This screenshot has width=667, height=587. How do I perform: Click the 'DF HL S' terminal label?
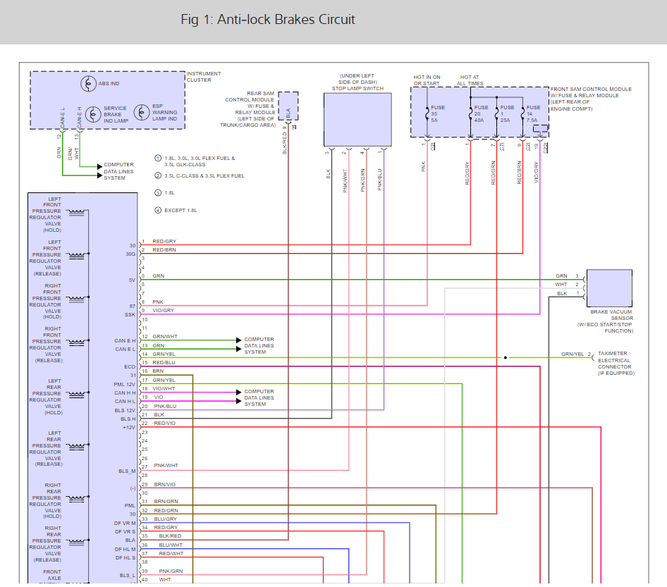[x=126, y=557]
